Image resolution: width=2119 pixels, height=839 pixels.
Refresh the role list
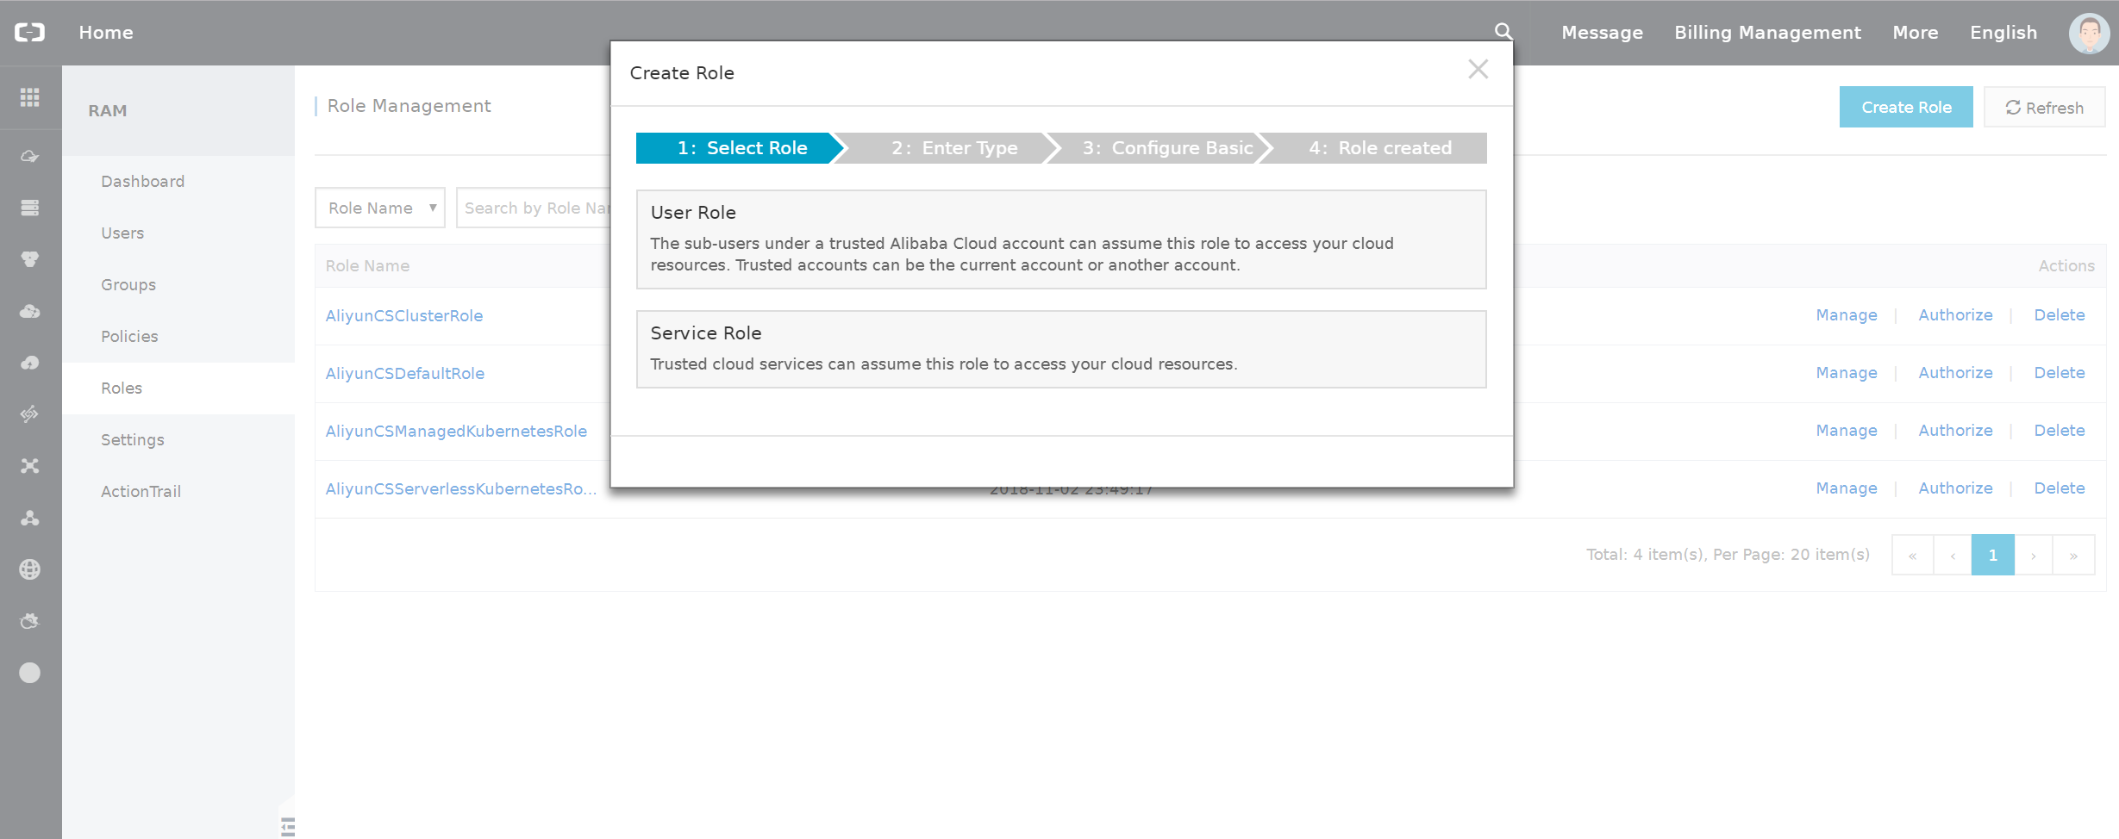[x=2044, y=107]
